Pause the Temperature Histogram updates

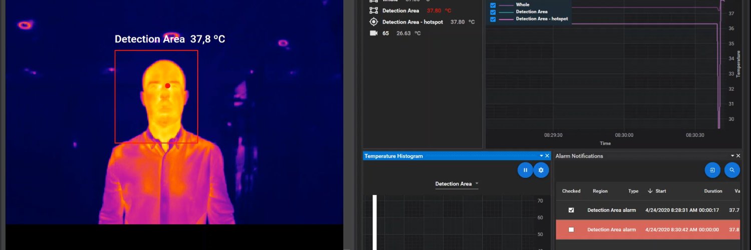click(525, 170)
